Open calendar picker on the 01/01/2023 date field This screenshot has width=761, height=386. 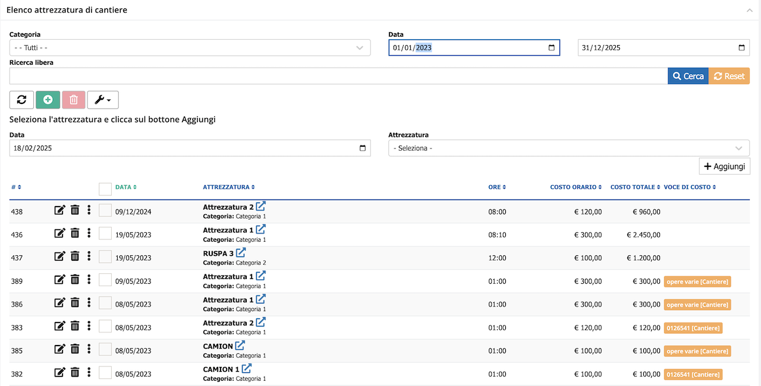tap(551, 48)
